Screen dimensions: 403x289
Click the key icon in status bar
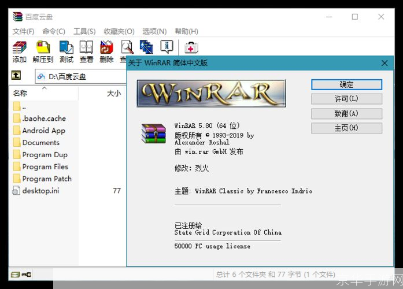pyautogui.click(x=26, y=275)
